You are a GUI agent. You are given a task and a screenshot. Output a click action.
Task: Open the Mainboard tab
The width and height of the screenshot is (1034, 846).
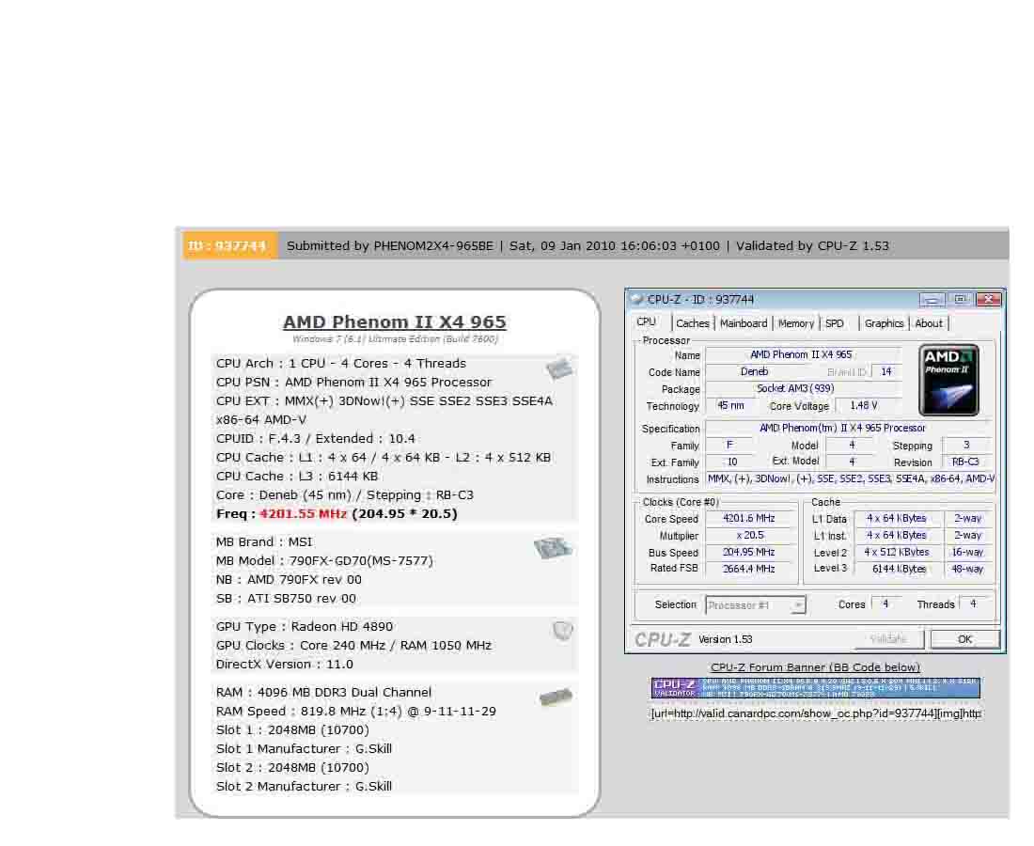click(x=744, y=323)
